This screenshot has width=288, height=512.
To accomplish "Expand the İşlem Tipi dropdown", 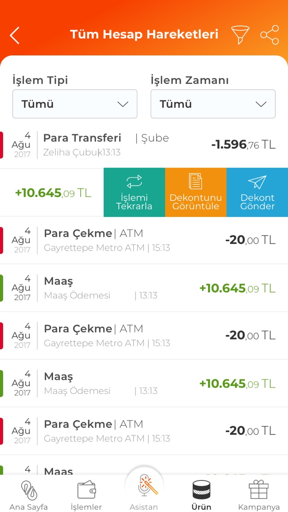I will (75, 104).
